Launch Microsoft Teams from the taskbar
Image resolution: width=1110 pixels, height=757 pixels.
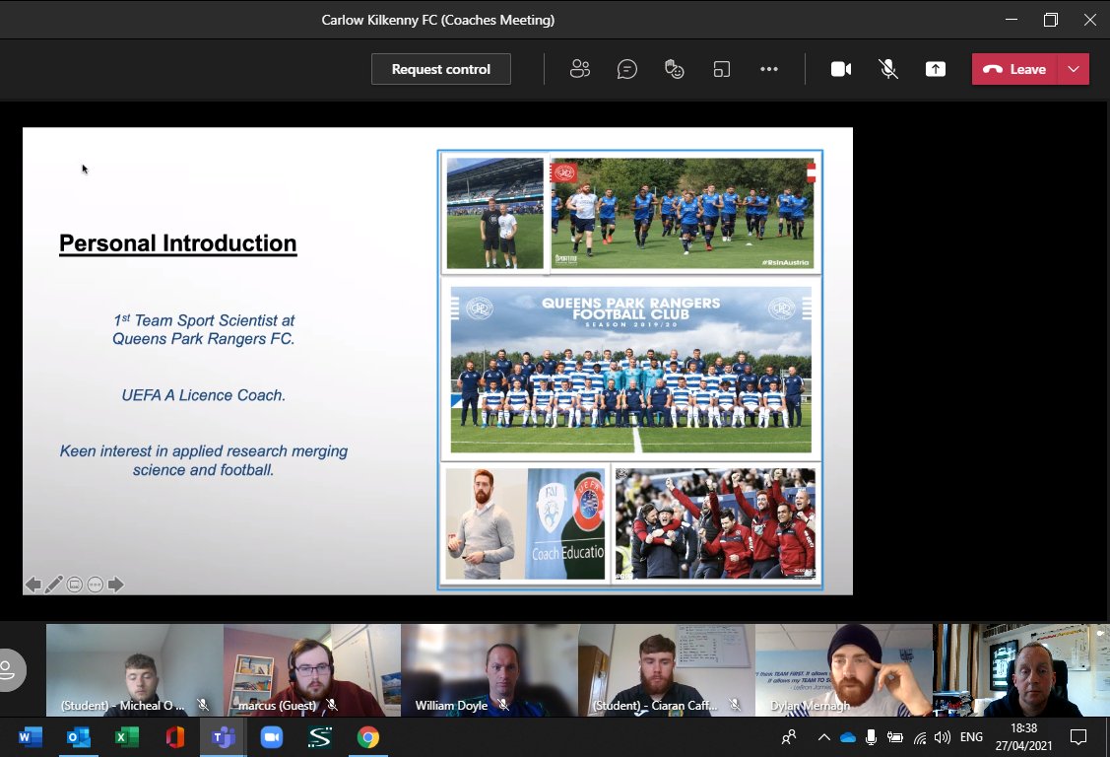(x=223, y=736)
